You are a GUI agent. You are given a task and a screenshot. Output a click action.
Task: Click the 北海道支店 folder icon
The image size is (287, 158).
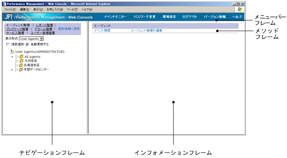tap(21, 65)
